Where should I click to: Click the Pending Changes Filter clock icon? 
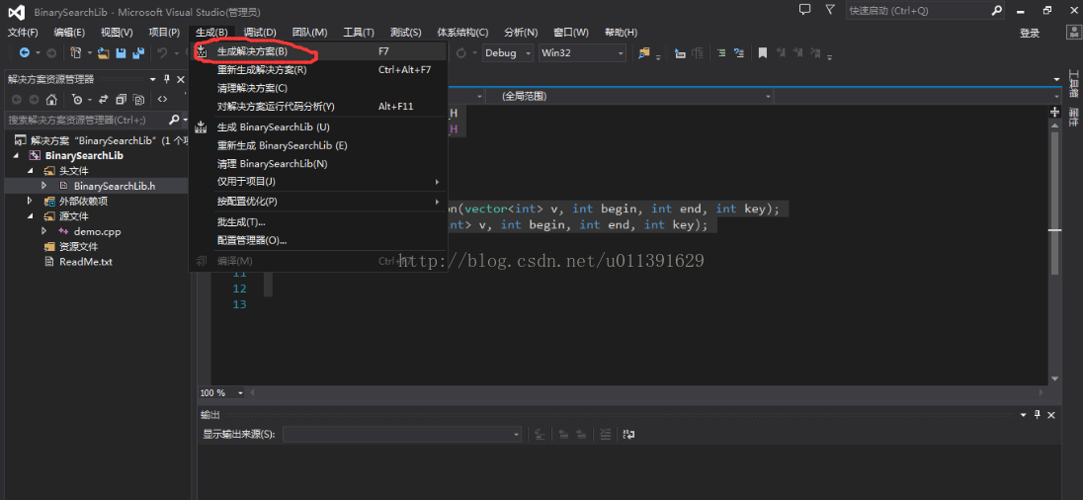pyautogui.click(x=78, y=100)
